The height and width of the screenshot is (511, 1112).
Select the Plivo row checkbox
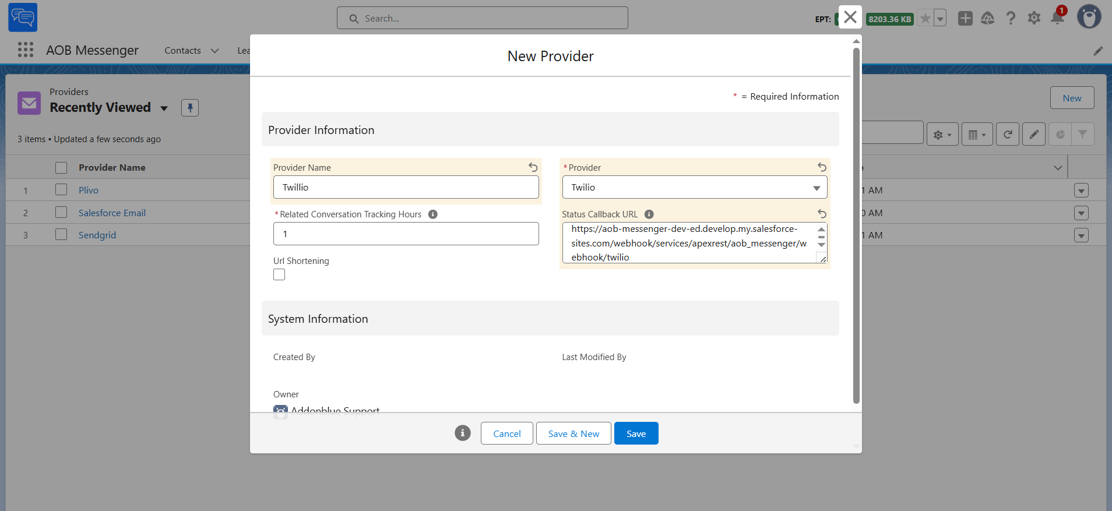coord(61,190)
